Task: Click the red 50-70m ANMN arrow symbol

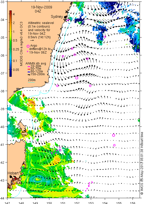Action: point(29,69)
